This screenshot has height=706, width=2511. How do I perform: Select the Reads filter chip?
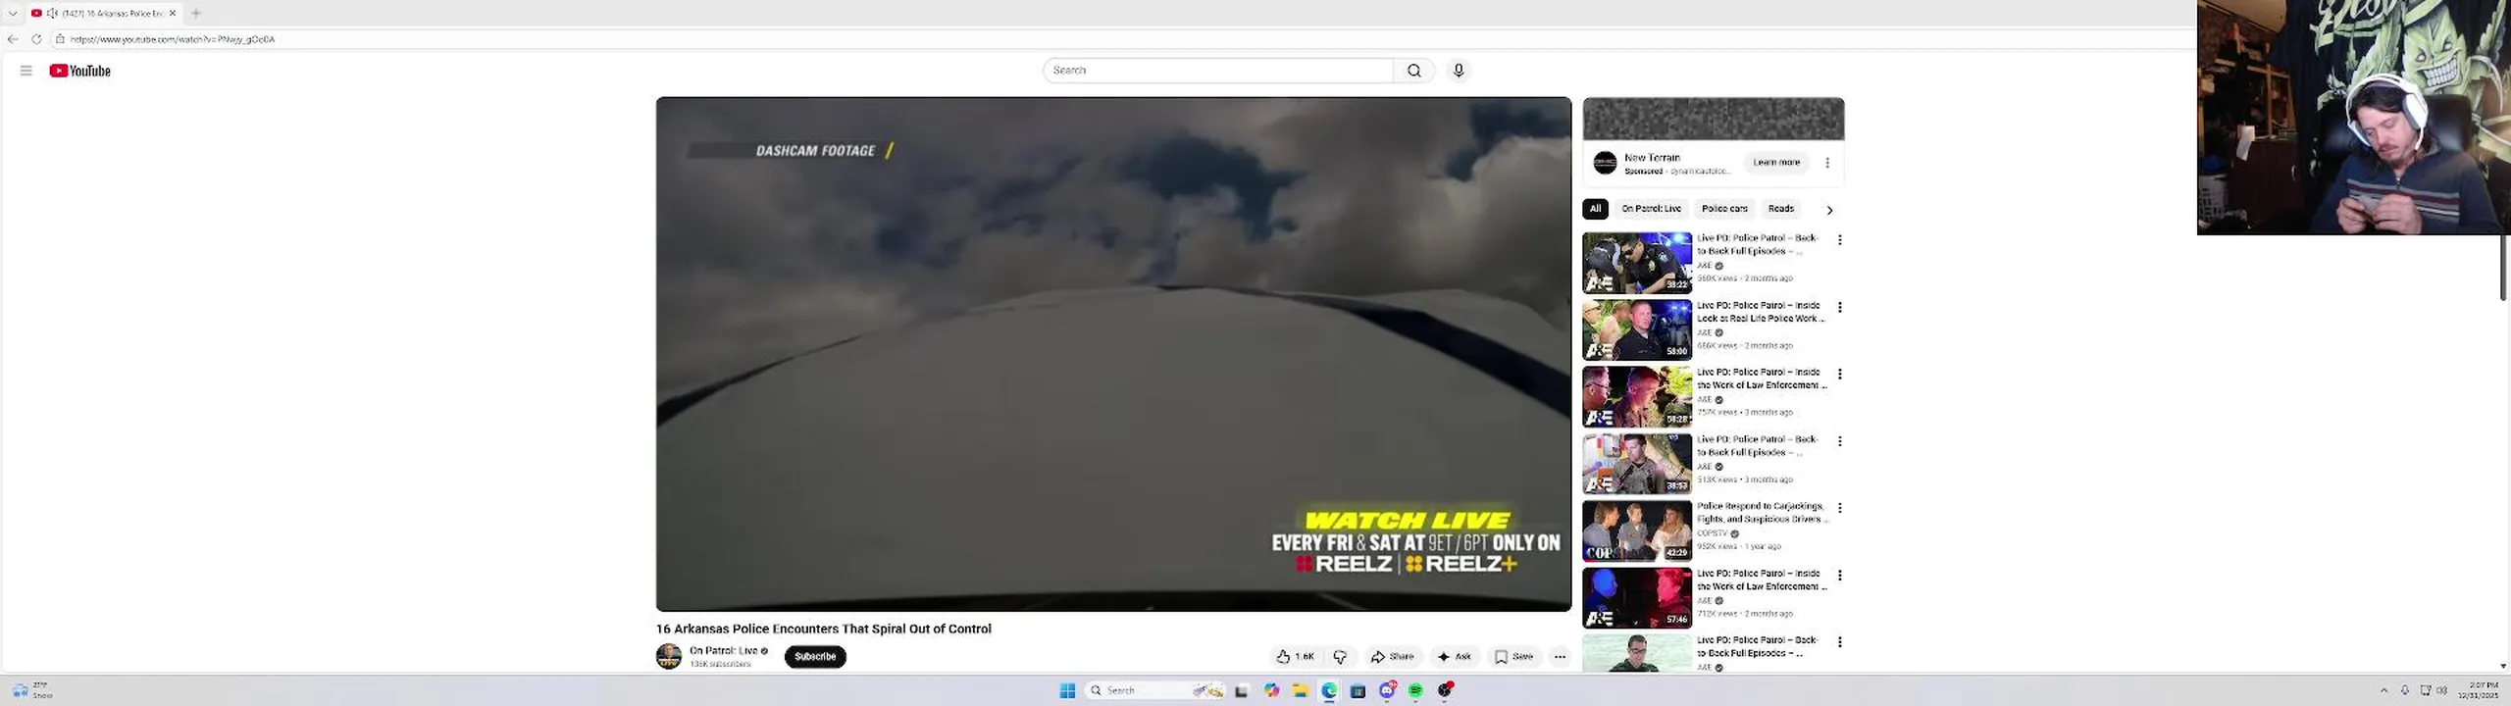[x=1780, y=209]
